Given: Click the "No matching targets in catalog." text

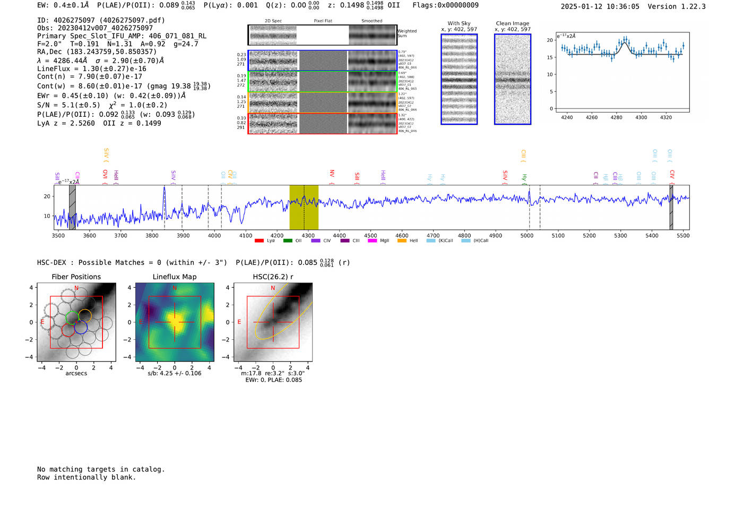Looking at the screenshot, I should pos(101,469).
